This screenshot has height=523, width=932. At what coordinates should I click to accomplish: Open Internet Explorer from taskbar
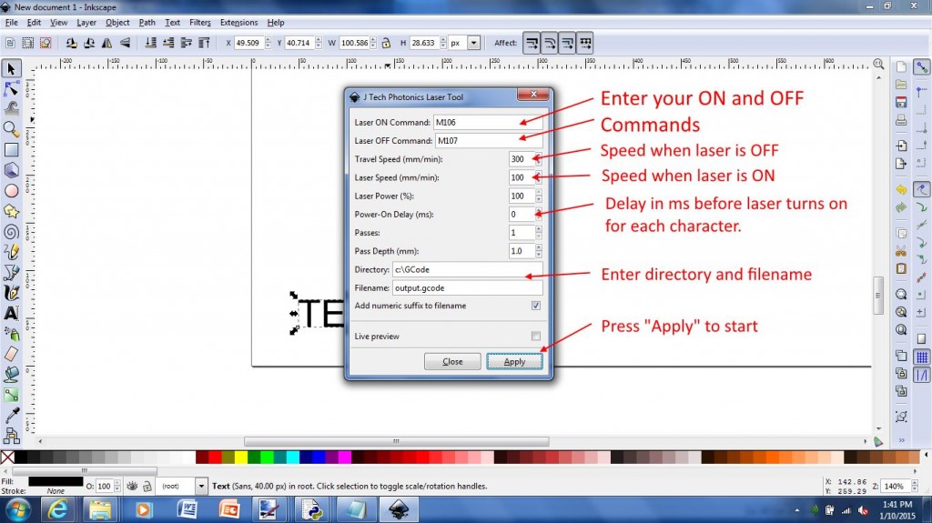[x=57, y=510]
